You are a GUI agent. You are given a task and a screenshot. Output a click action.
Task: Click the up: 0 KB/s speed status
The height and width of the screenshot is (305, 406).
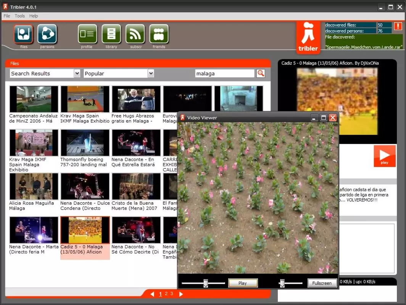point(366,282)
